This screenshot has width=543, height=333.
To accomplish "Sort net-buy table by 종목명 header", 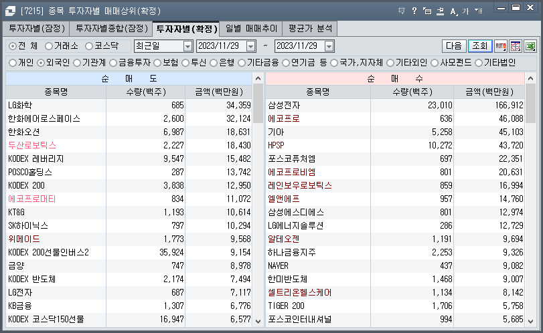I will [317, 92].
